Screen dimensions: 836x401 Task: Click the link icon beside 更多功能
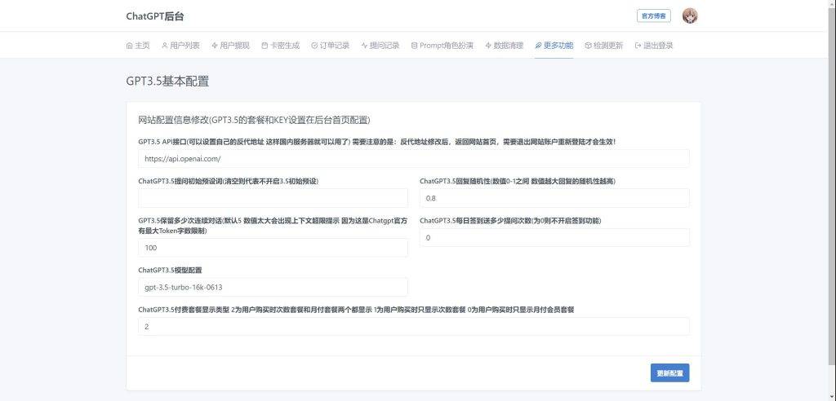click(538, 46)
